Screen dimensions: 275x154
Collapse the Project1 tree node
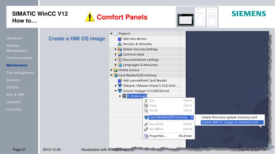tap(111, 33)
